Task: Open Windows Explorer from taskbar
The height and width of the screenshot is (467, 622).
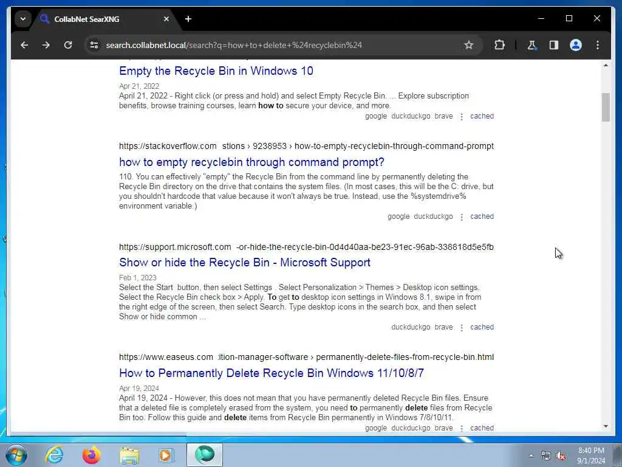Action: [x=129, y=455]
